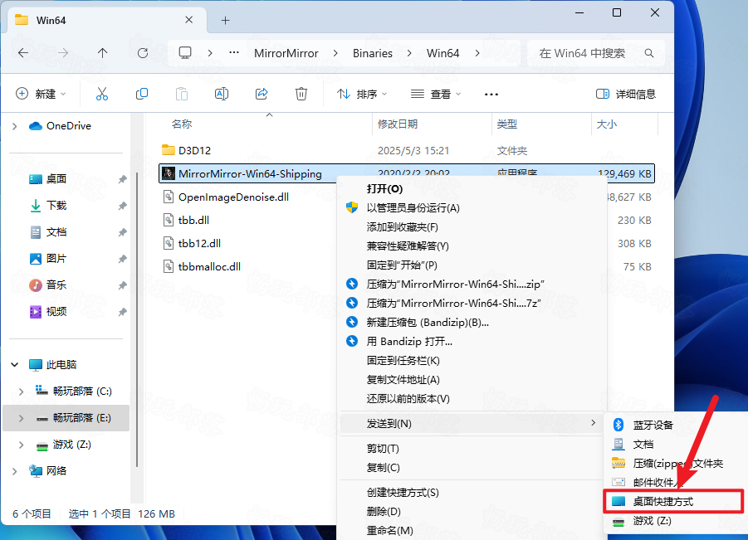Expand the 游戏 (Z:) drive node

tap(21, 445)
